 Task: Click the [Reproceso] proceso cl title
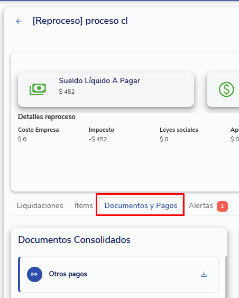click(80, 21)
